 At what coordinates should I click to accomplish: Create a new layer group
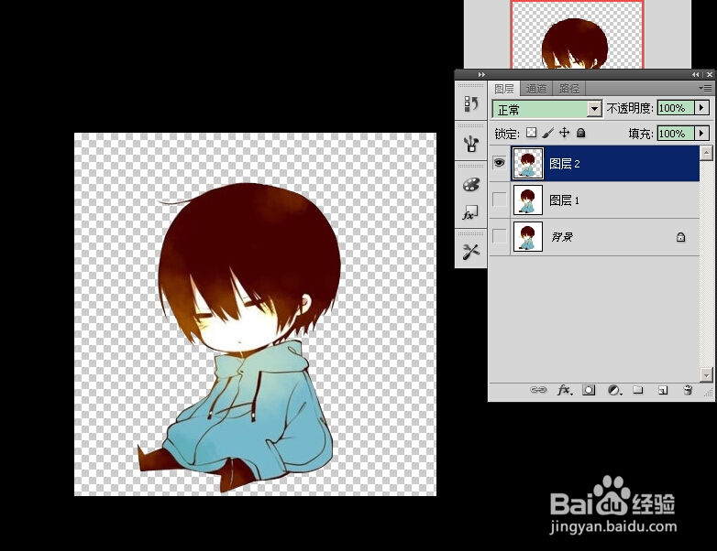point(638,390)
